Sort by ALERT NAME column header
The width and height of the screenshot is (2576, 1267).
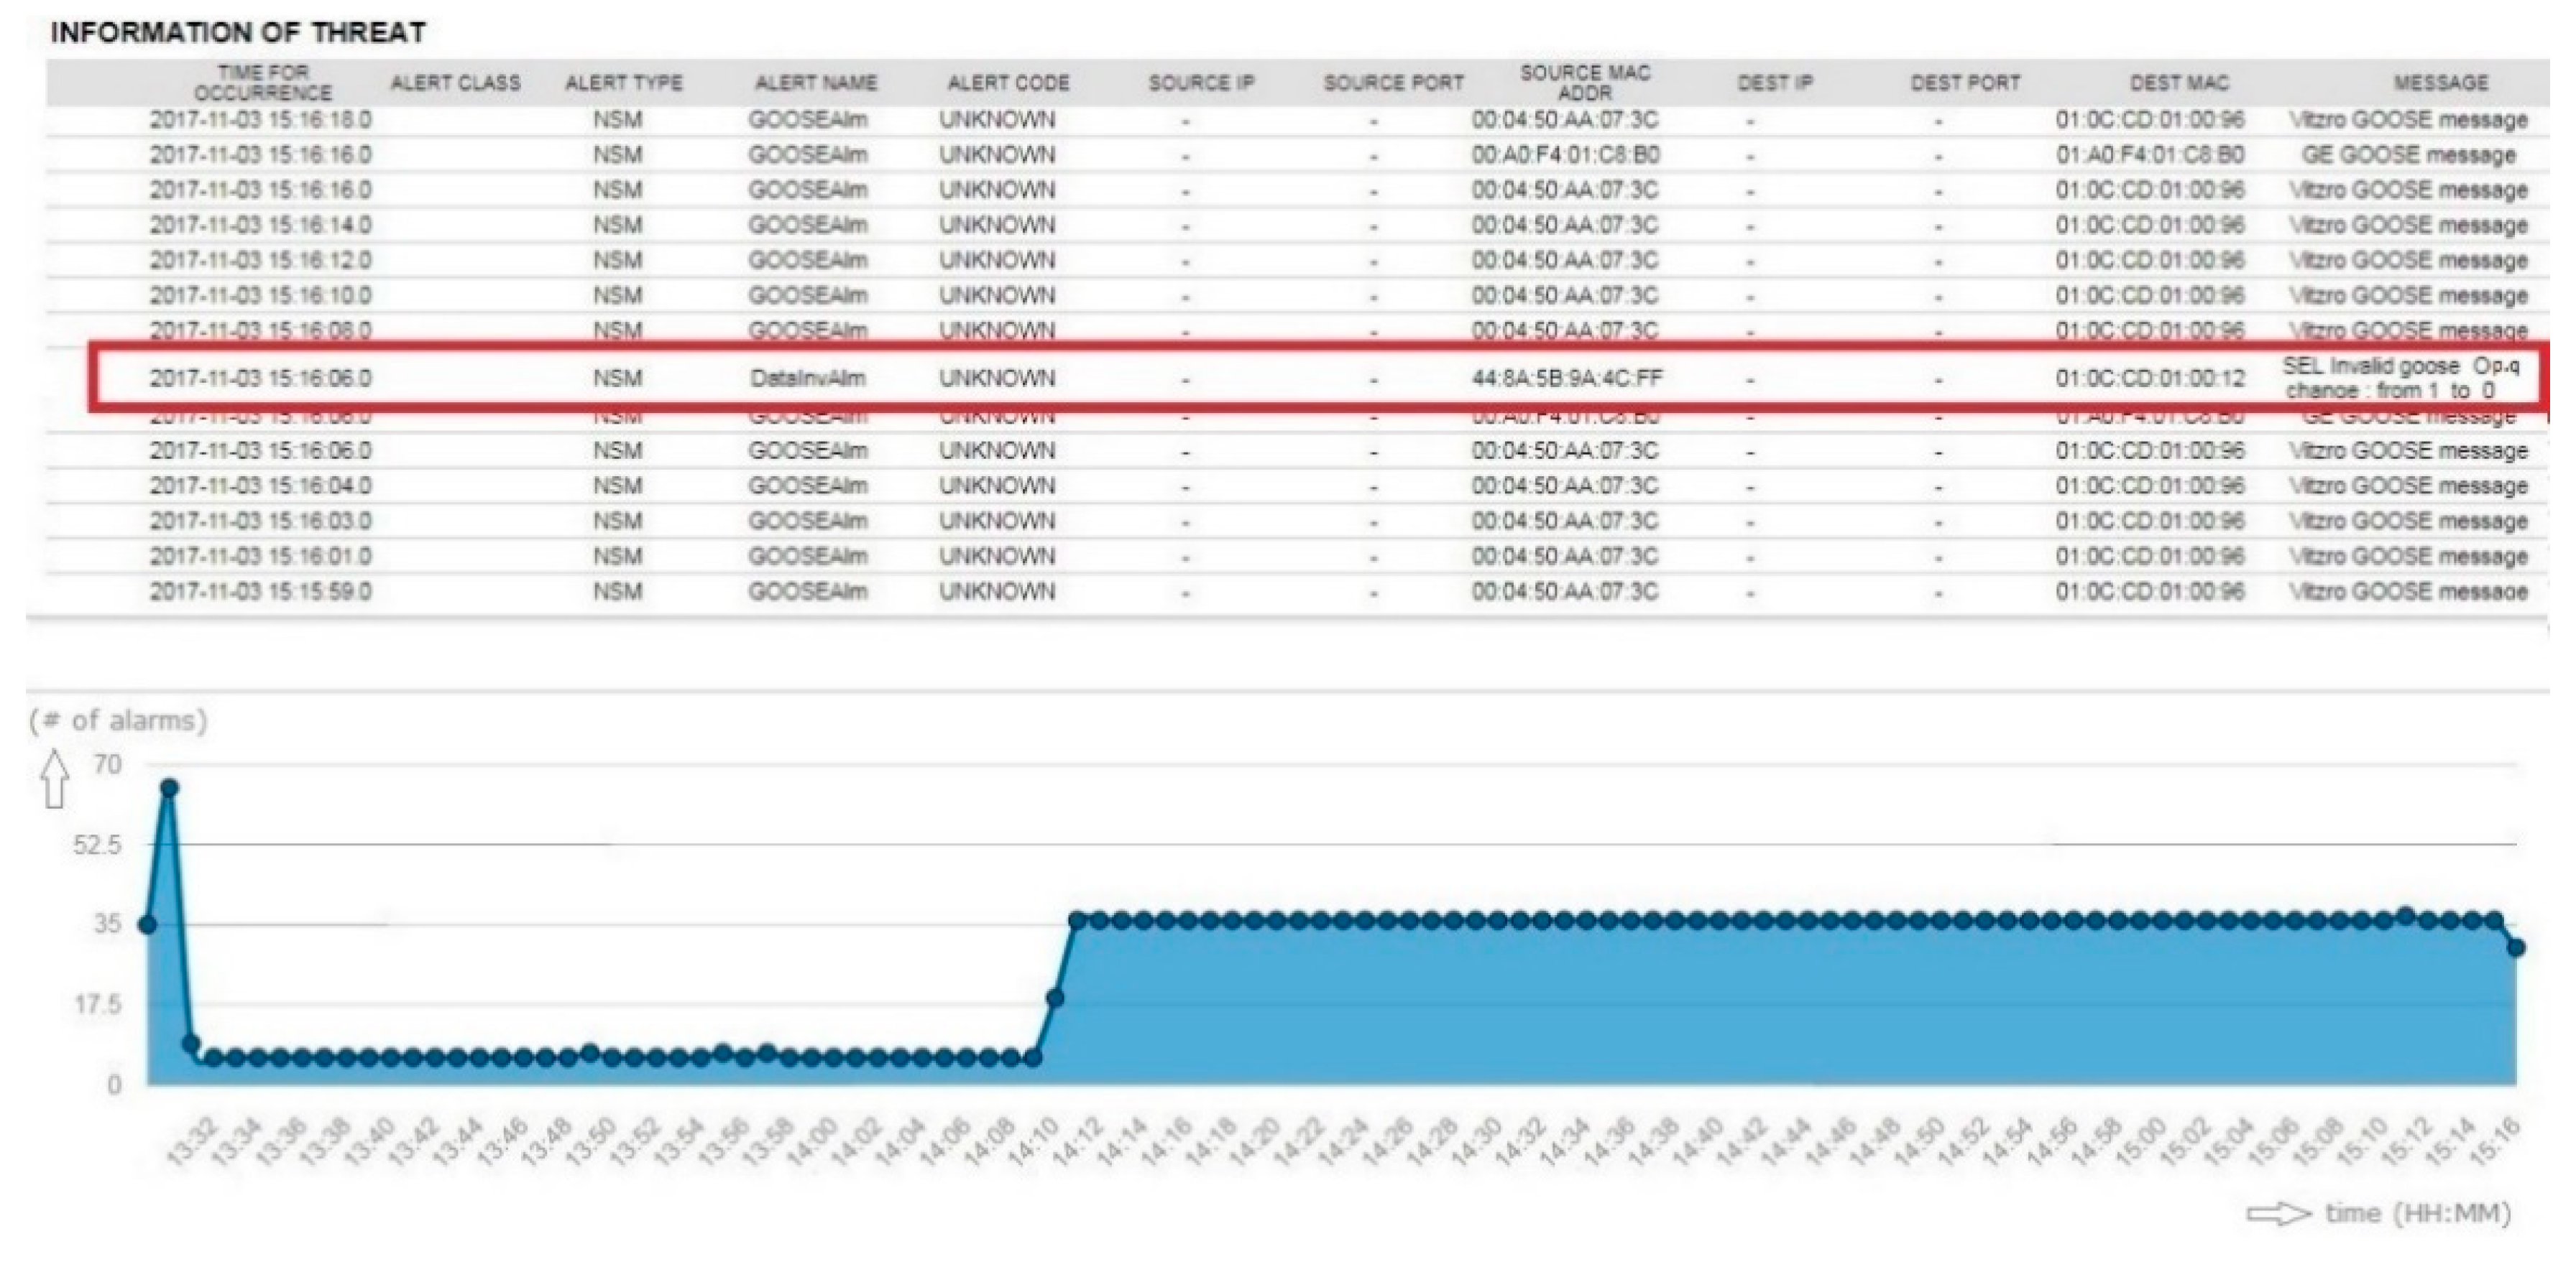point(815,83)
